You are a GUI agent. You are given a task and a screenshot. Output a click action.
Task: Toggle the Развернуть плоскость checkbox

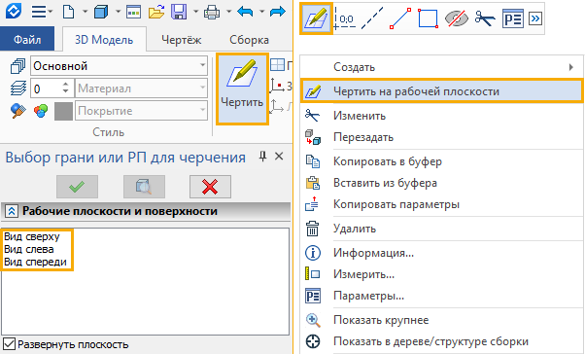click(x=9, y=344)
